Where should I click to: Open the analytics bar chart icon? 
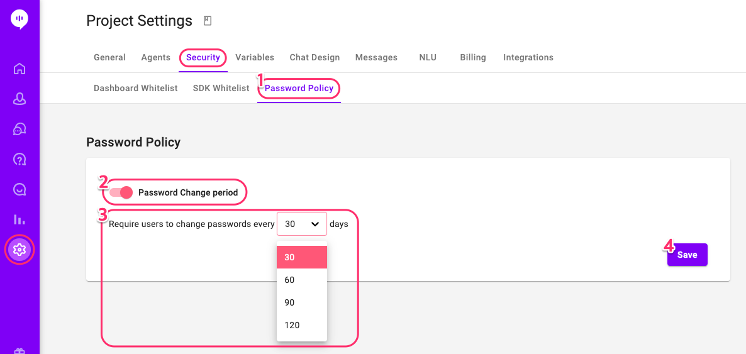19,219
